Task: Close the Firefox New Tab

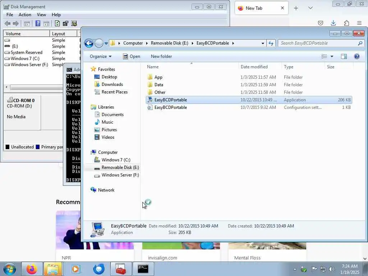Action: click(282, 8)
